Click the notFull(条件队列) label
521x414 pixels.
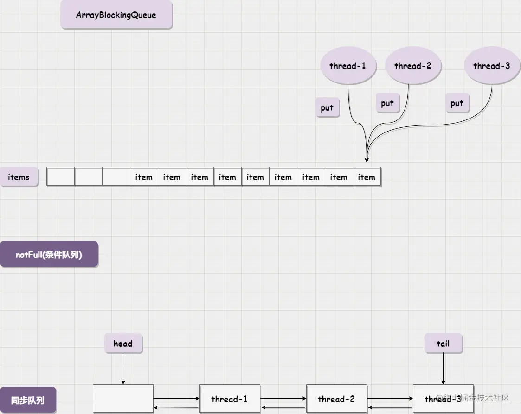coord(49,254)
